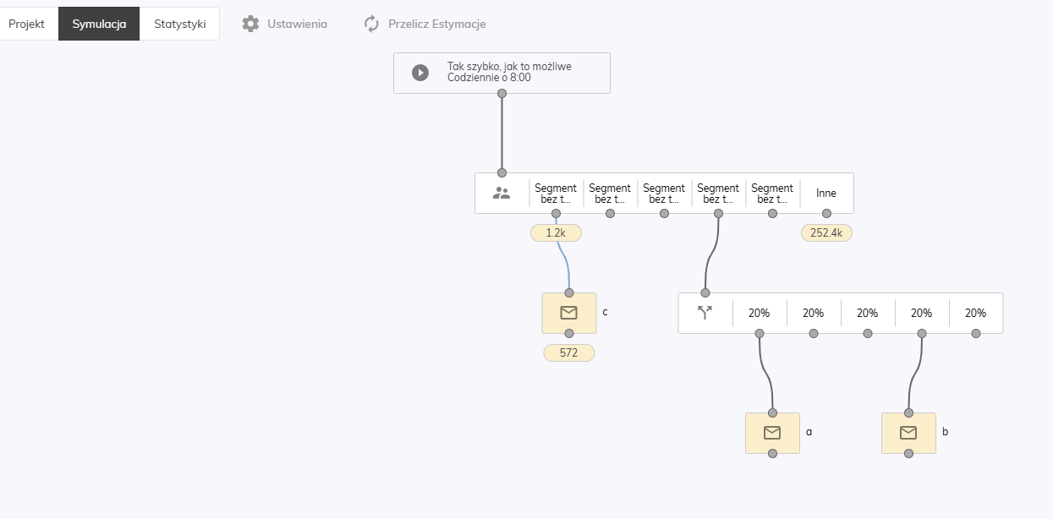Select the first Segment bez t... cell
The image size is (1053, 519).
click(x=556, y=193)
